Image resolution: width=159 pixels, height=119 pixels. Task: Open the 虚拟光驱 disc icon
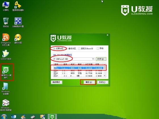coord(18,39)
